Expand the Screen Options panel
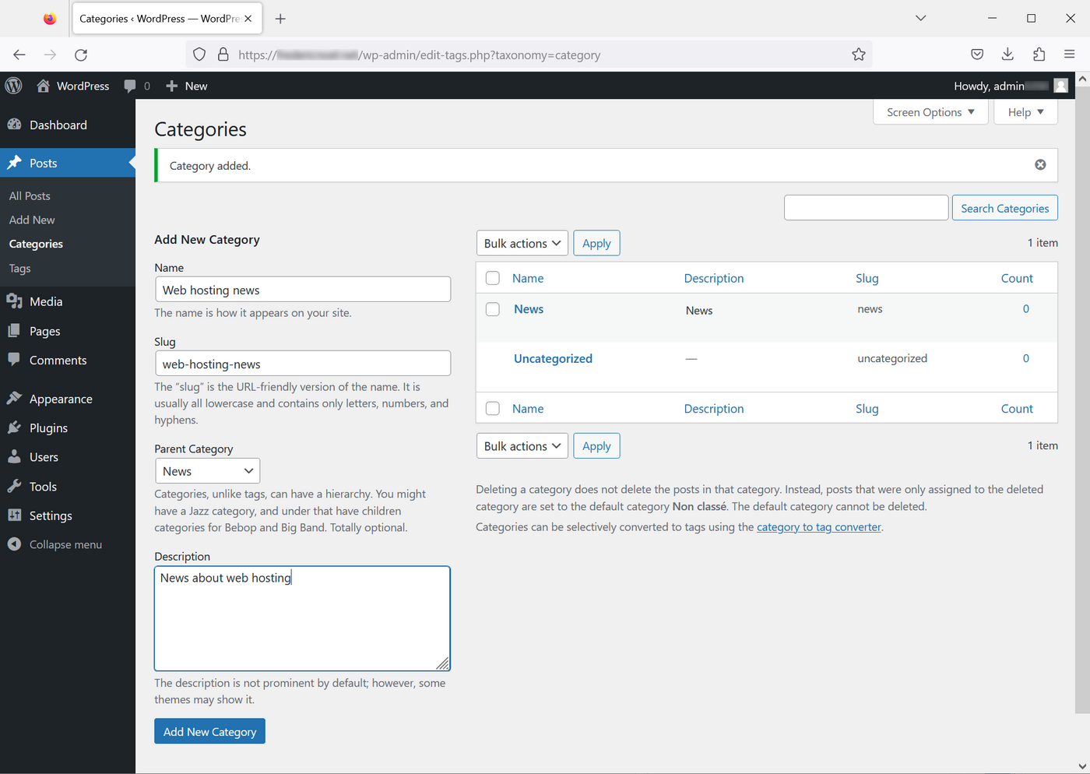Viewport: 1090px width, 774px height. [930, 111]
